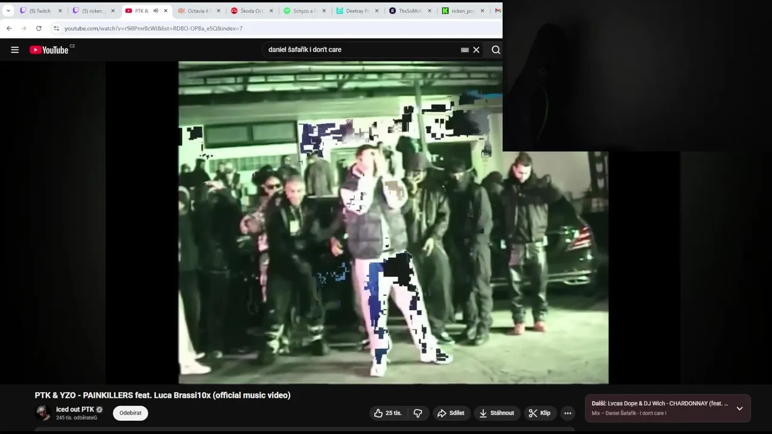Like the video (25 tis.)
This screenshot has width=772, height=434.
(x=387, y=413)
